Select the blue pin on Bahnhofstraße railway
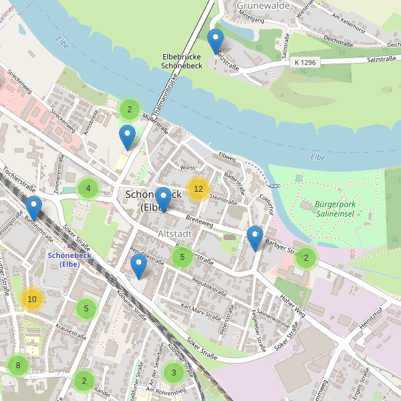Screen dimensions: 401x401 pos(34,209)
